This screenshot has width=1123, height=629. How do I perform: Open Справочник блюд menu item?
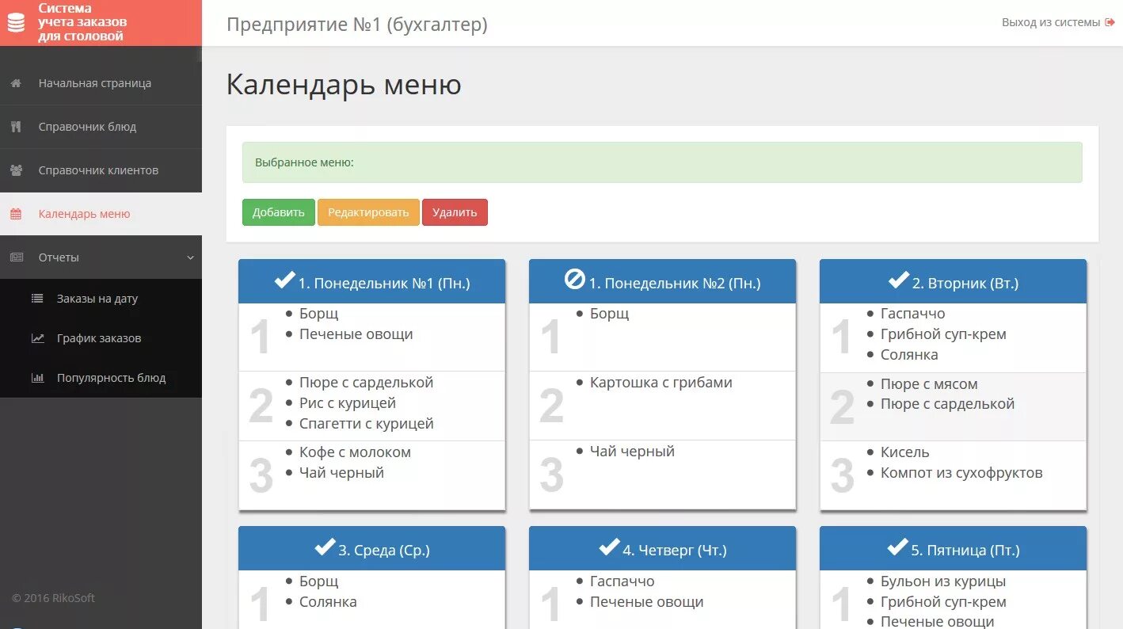click(101, 127)
